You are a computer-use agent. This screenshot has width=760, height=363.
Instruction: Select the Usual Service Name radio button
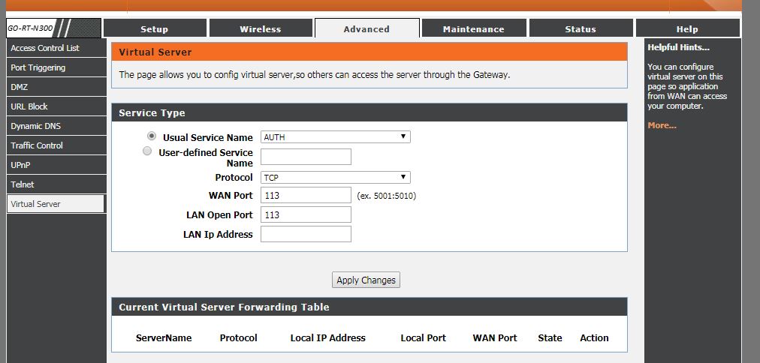(152, 136)
